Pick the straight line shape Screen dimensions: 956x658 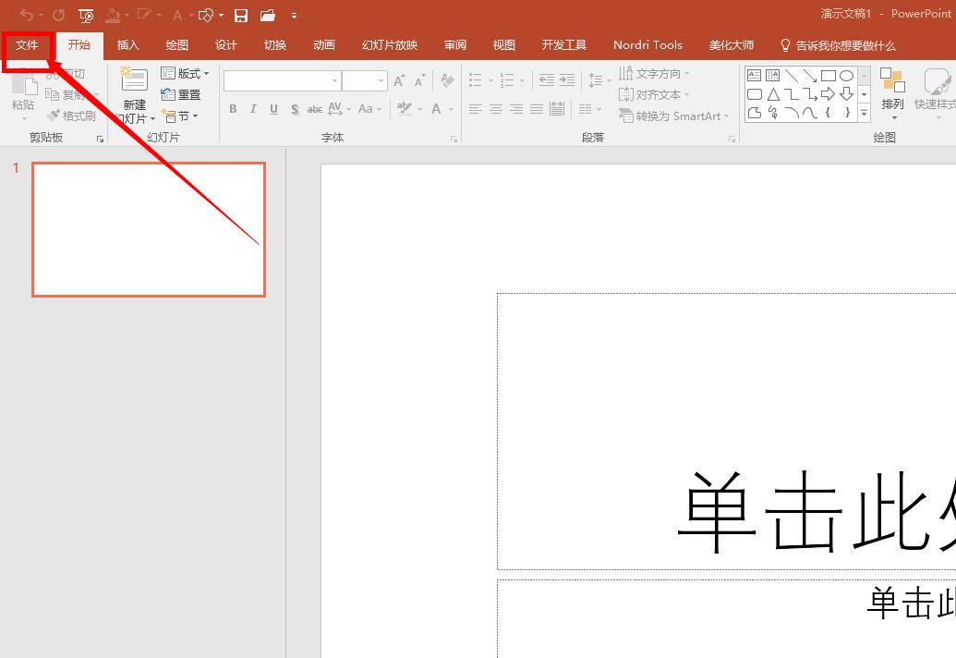[793, 75]
